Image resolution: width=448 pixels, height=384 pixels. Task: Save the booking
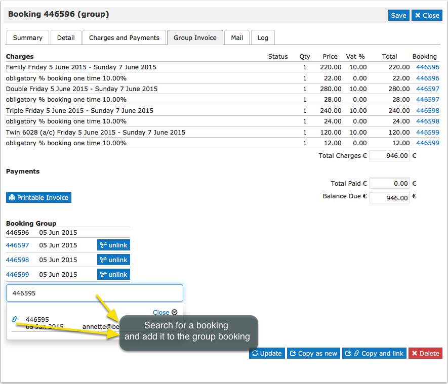pos(398,15)
